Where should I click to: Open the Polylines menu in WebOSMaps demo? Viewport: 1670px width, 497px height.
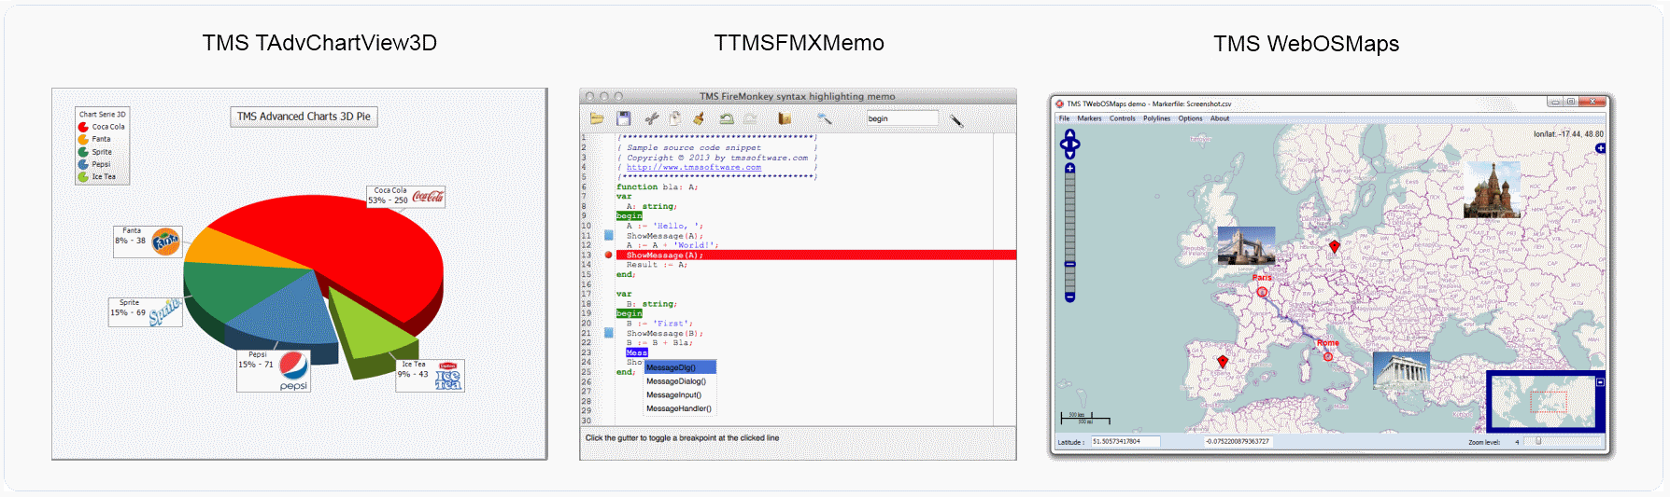click(1156, 118)
